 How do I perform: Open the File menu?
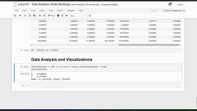[17, 10]
